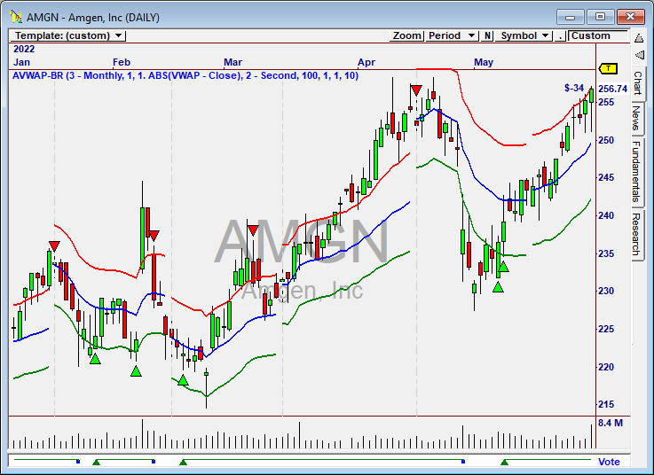654x475 pixels.
Task: Click the Custom input field
Action: tap(598, 35)
